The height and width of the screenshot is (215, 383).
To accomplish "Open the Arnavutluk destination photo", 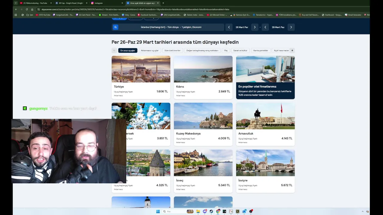I will (x=265, y=116).
